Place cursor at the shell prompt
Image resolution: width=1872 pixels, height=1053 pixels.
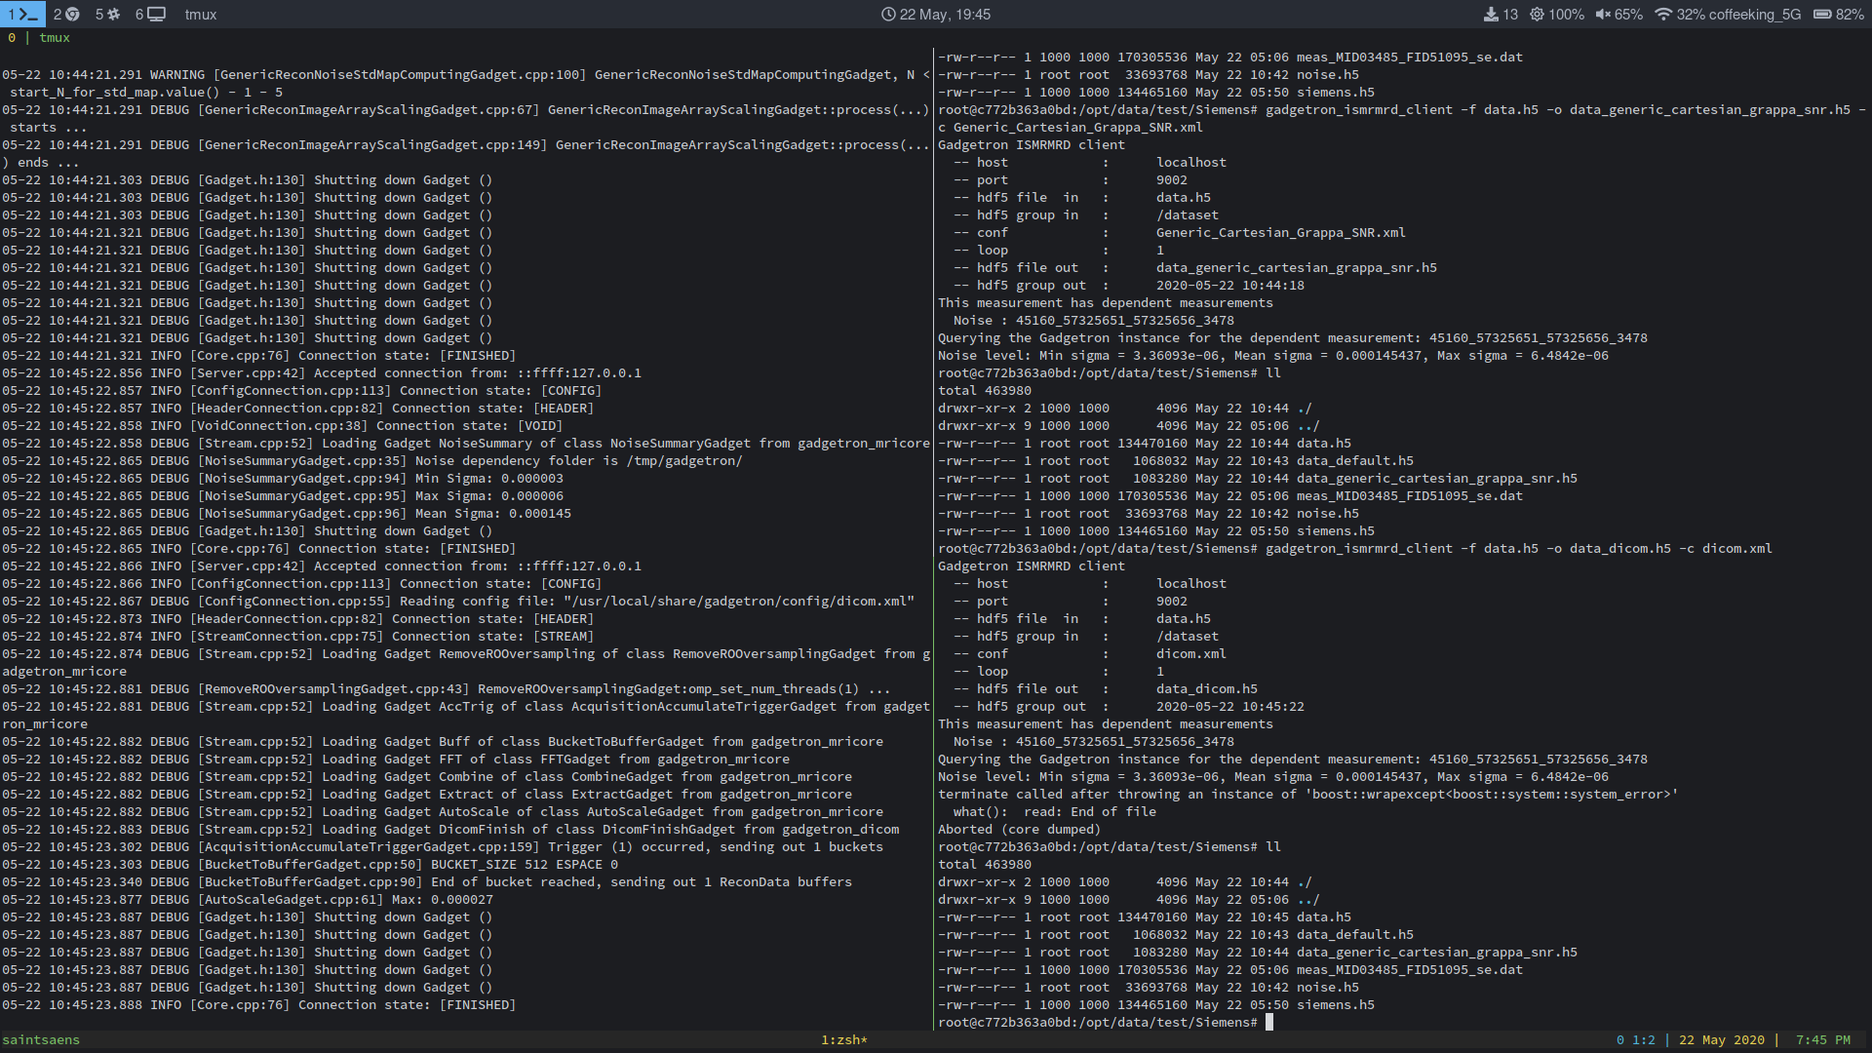[x=1268, y=1023]
